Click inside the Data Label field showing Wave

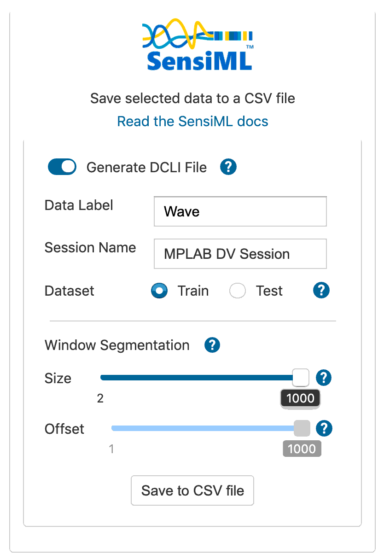[239, 211]
